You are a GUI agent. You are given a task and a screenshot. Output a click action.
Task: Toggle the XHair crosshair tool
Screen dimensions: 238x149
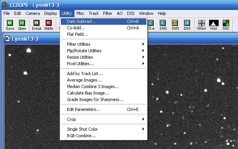tap(202, 25)
